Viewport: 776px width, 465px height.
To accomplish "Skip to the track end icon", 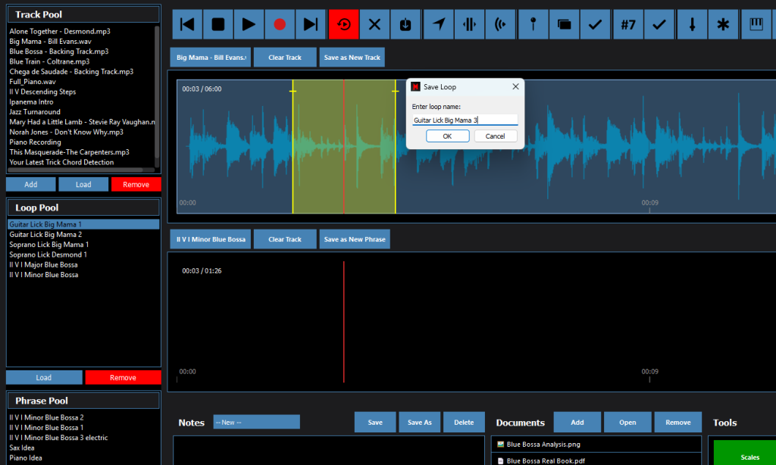I will click(x=311, y=24).
